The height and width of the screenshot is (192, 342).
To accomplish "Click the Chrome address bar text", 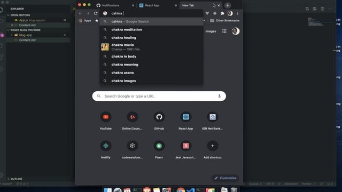I will pos(117,13).
